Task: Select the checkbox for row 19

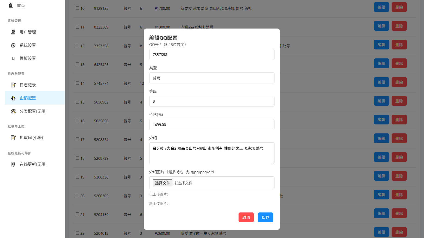Action: tap(78, 177)
